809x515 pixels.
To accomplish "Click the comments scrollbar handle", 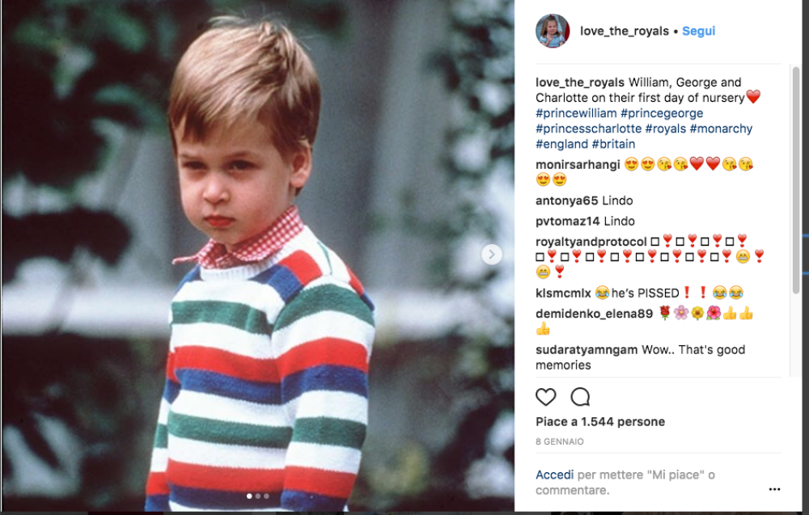I will click(795, 180).
